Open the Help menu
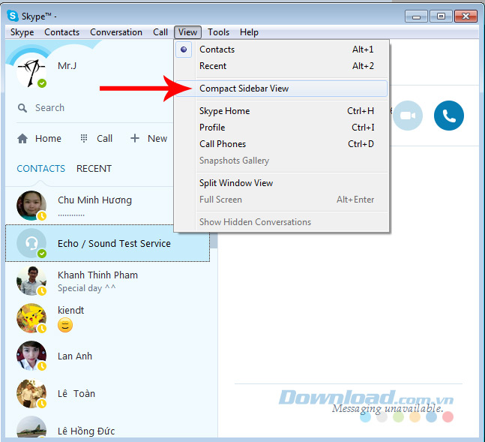 click(249, 32)
